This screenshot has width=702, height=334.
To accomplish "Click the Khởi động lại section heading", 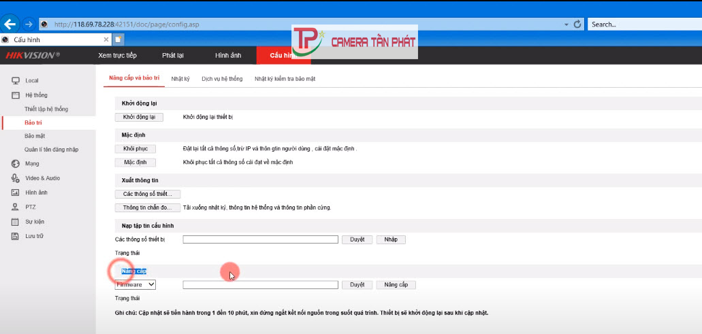I will [x=139, y=103].
